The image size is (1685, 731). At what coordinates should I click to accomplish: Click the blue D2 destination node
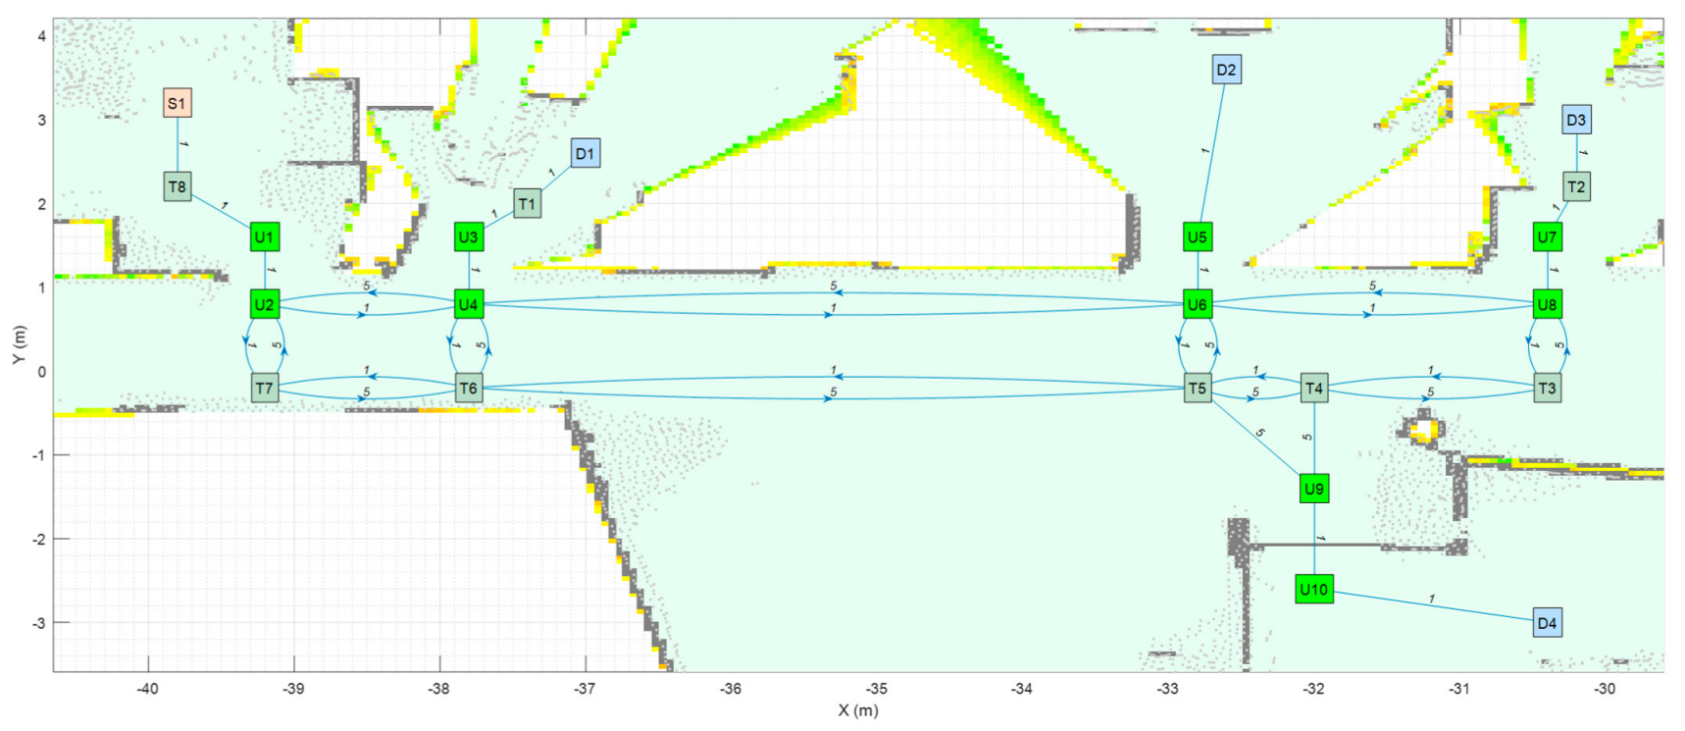[x=1226, y=70]
